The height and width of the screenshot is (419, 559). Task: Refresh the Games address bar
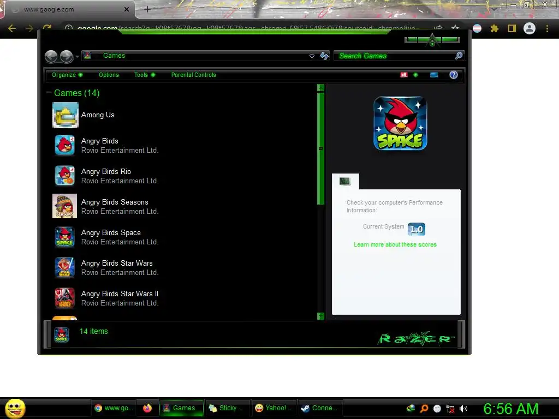pyautogui.click(x=324, y=56)
